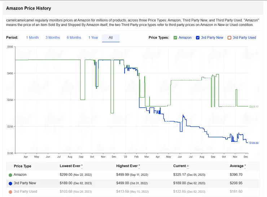Click the Price Types: label

[159, 37]
